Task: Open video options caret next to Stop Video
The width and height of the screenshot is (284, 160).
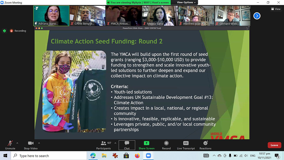Action: coord(39,143)
